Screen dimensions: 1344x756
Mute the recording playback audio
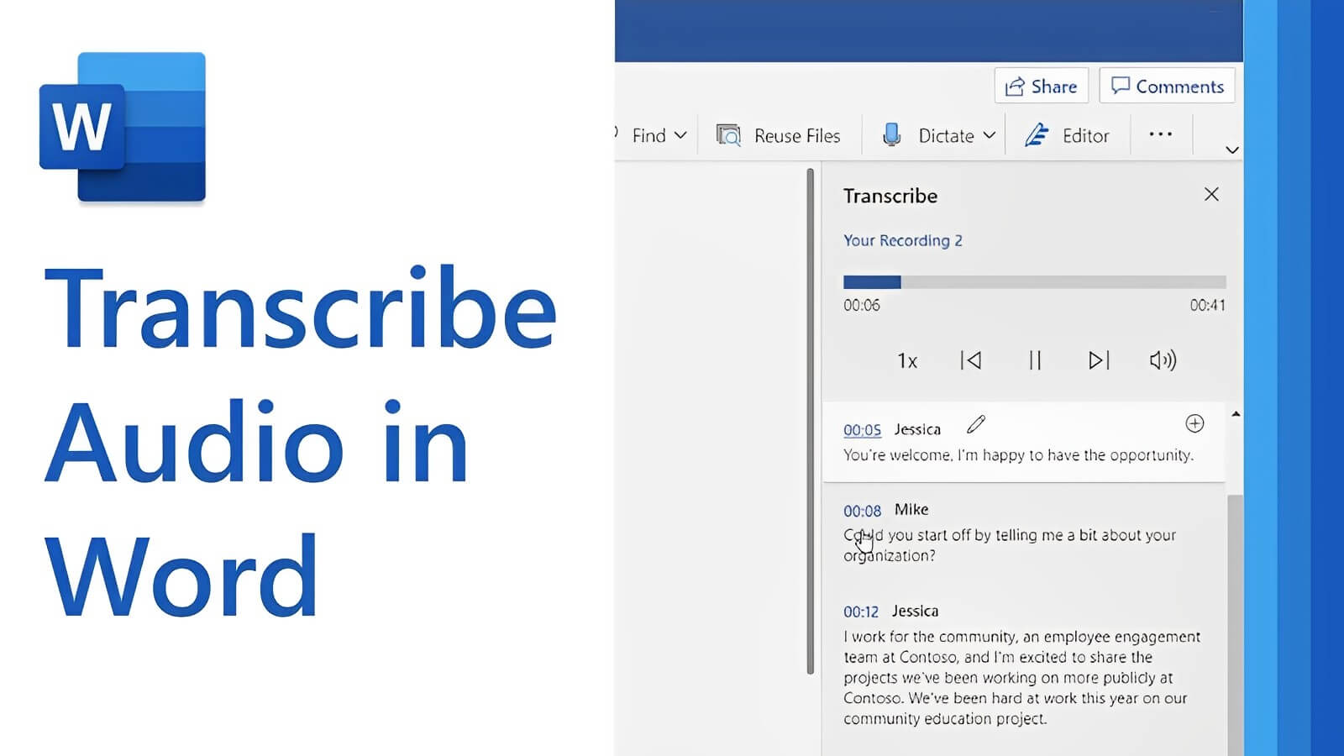(x=1162, y=360)
